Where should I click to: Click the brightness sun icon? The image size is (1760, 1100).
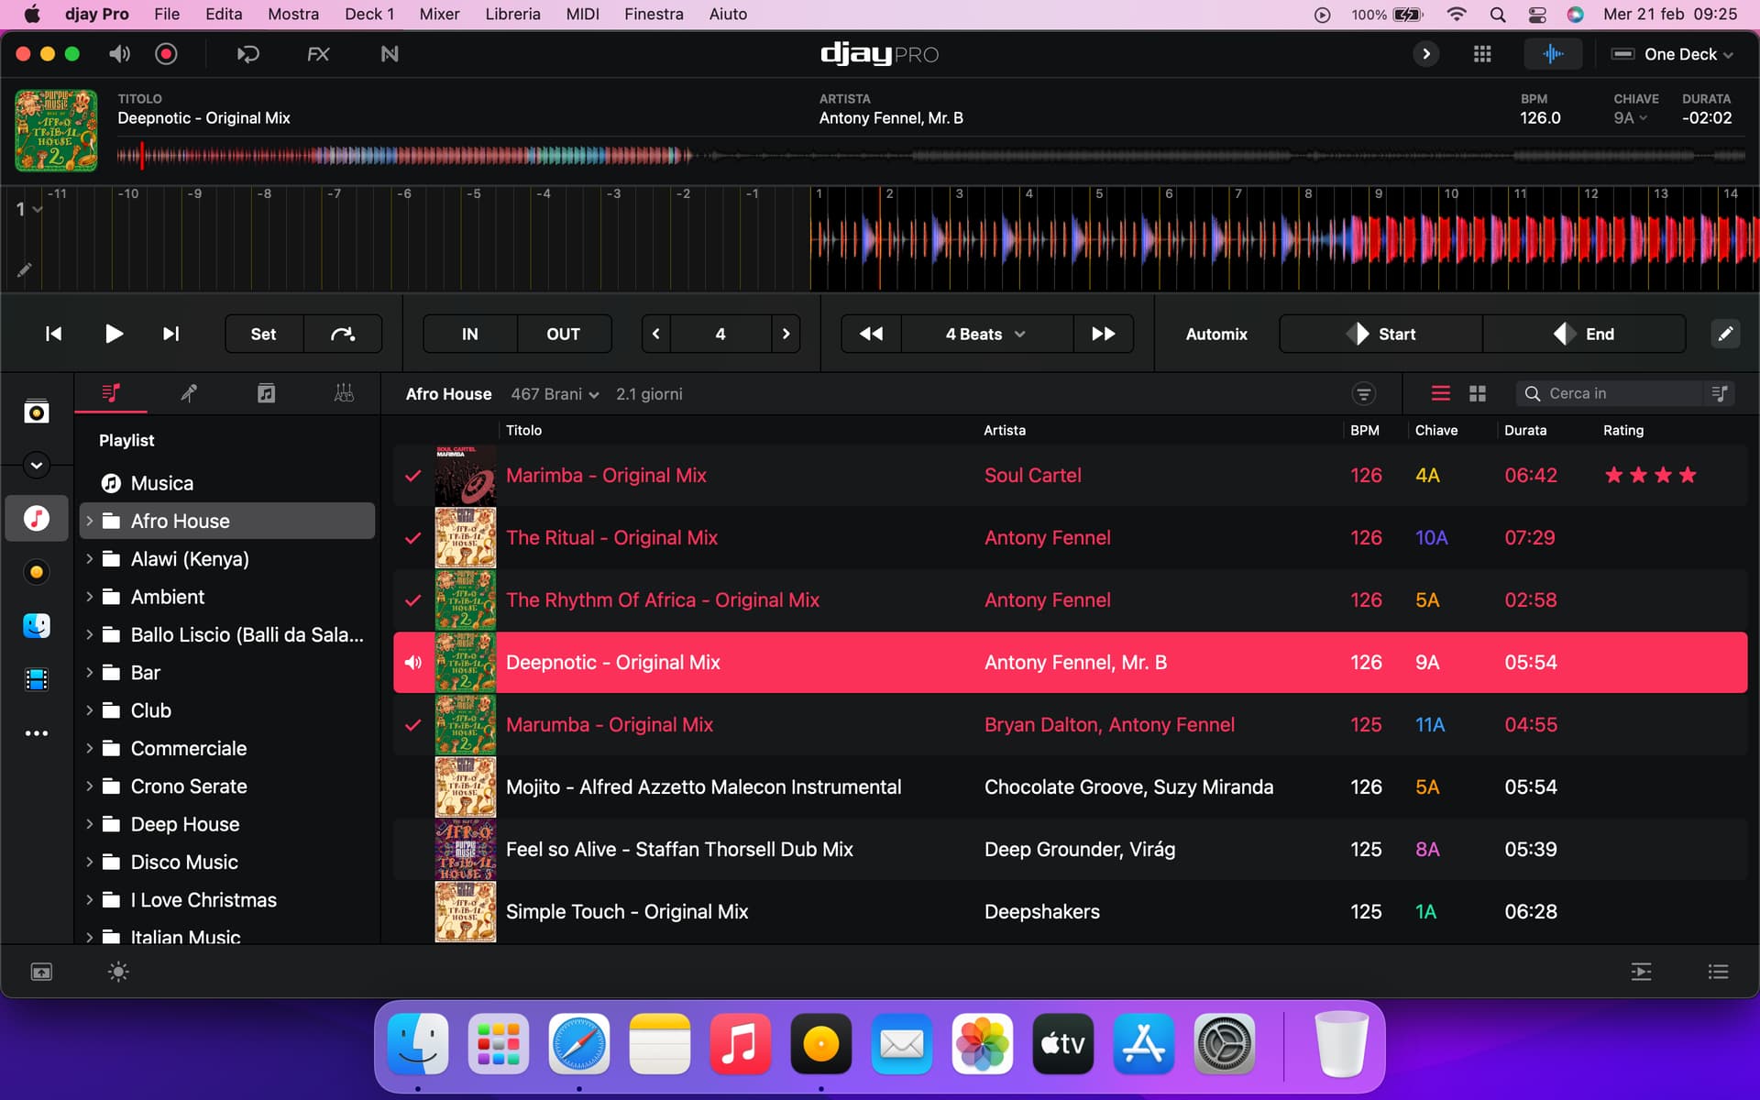click(x=118, y=972)
